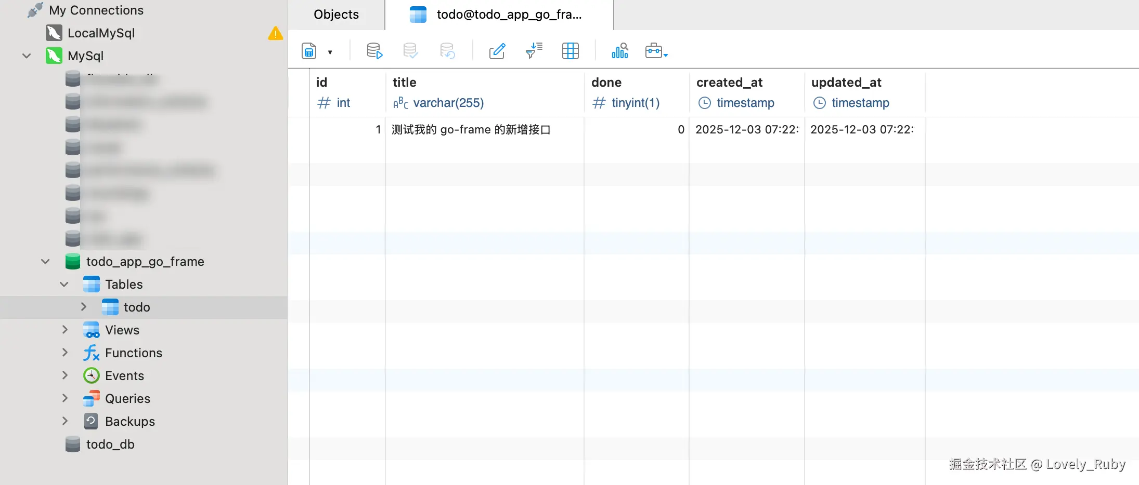
Task: Click the timestamp type under updated_at
Action: (x=860, y=103)
